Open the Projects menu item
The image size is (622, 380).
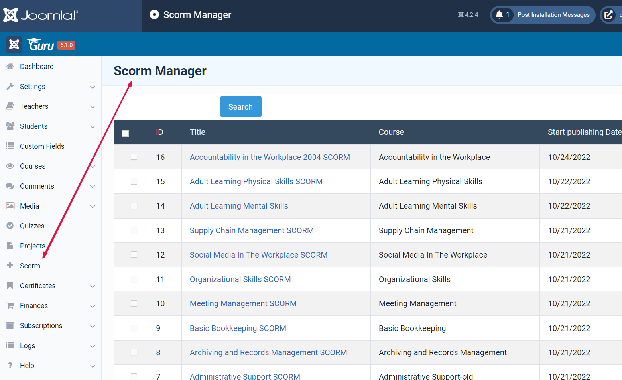pyautogui.click(x=33, y=246)
